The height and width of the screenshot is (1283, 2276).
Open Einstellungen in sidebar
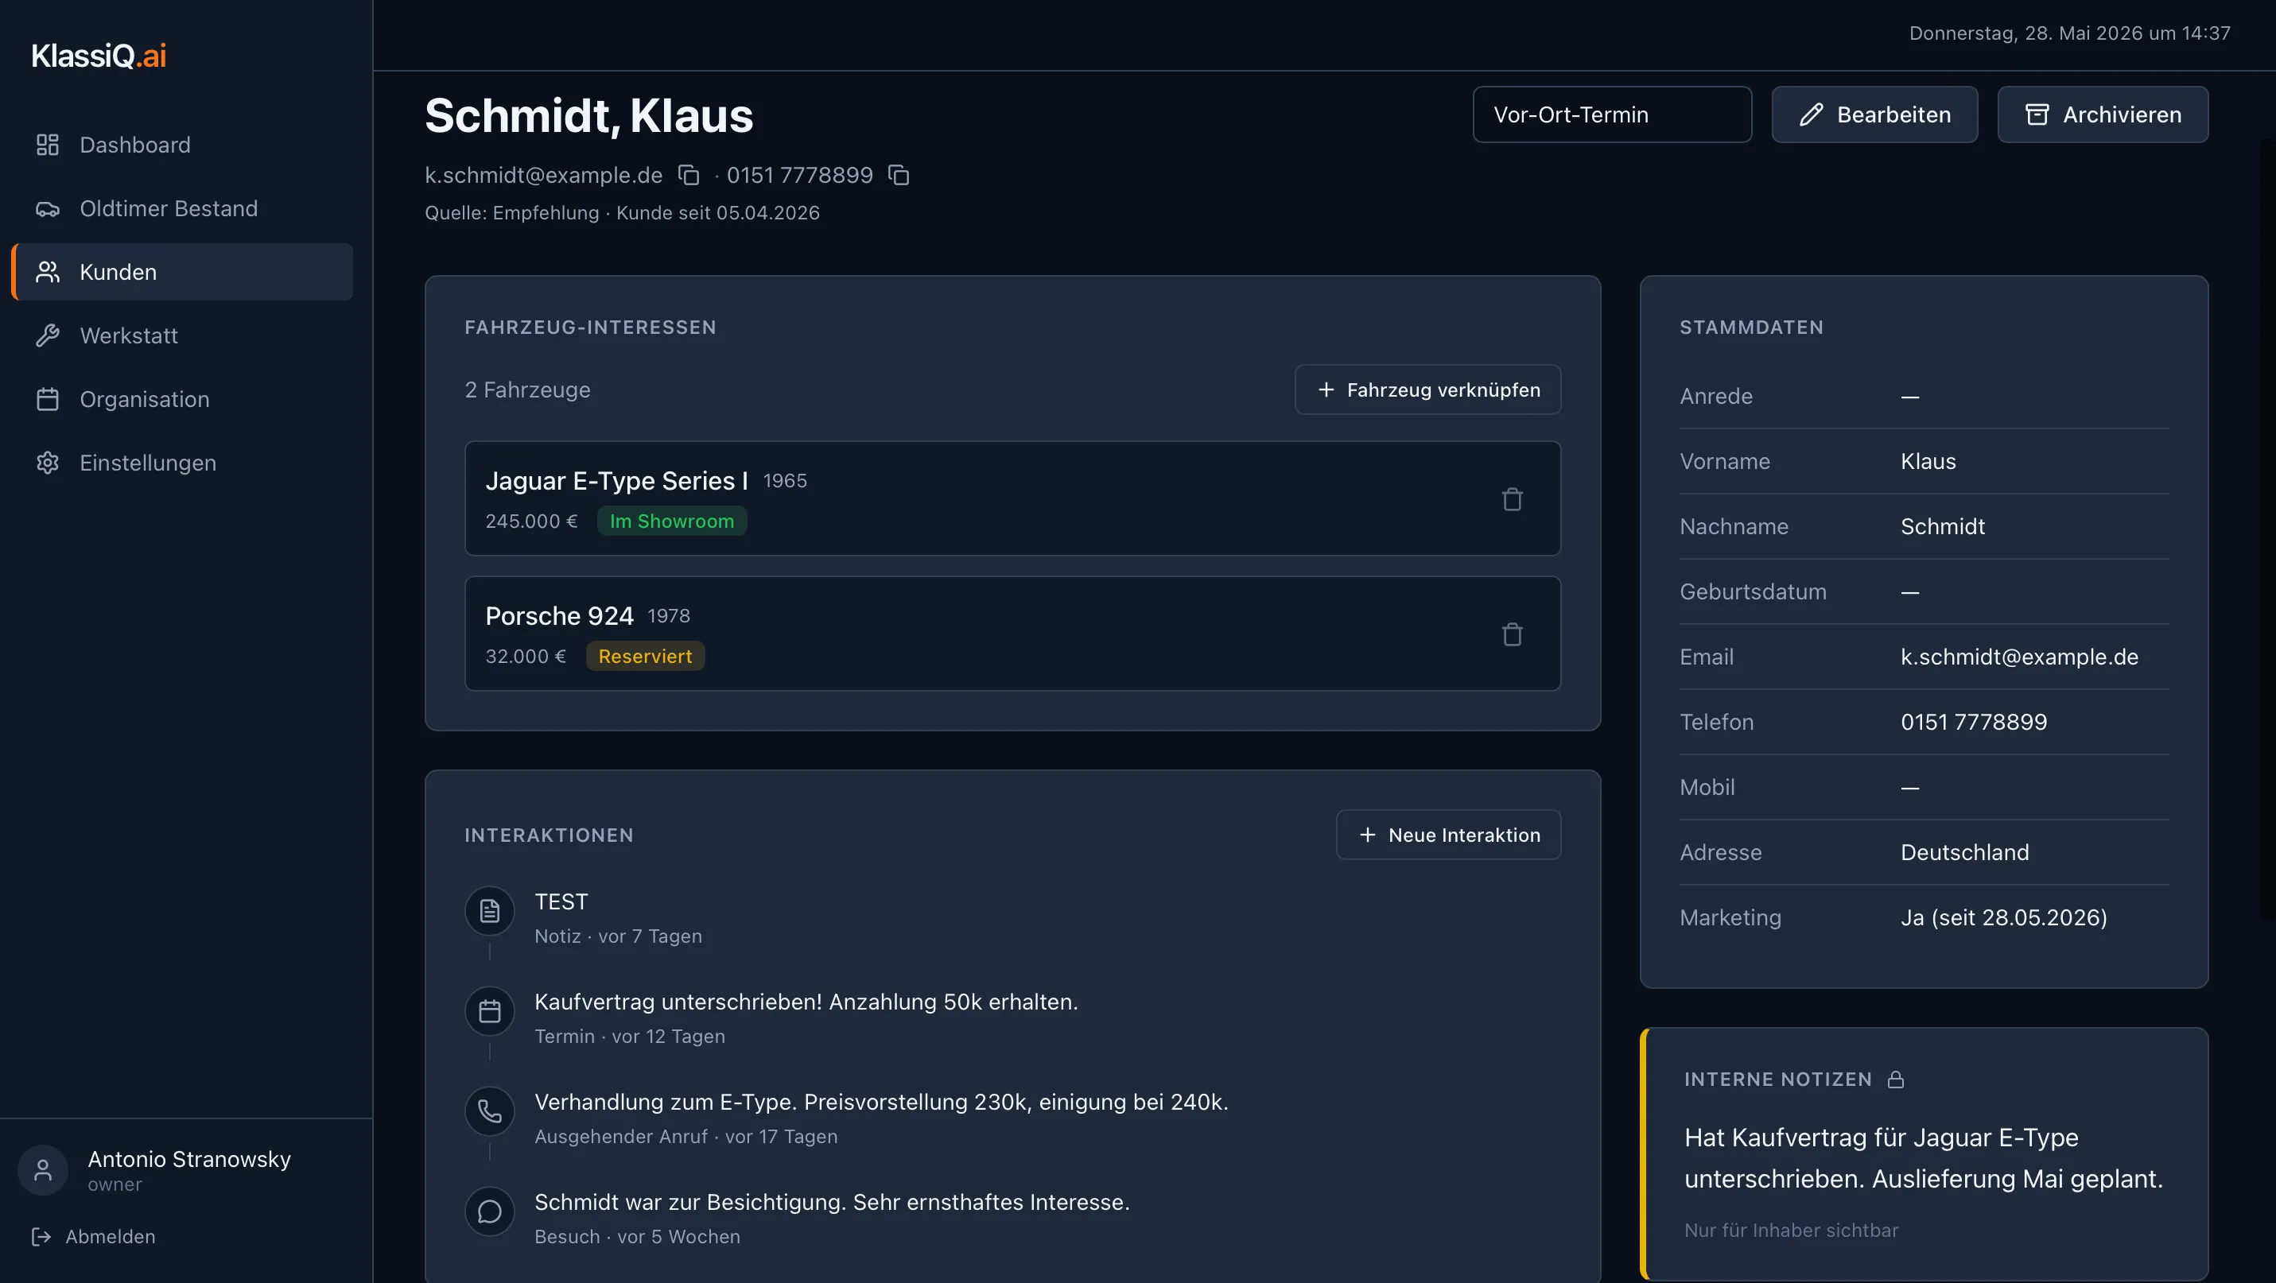pos(182,463)
